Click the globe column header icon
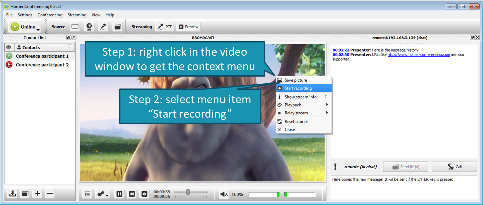This screenshot has width=483, height=205. pyautogui.click(x=9, y=47)
